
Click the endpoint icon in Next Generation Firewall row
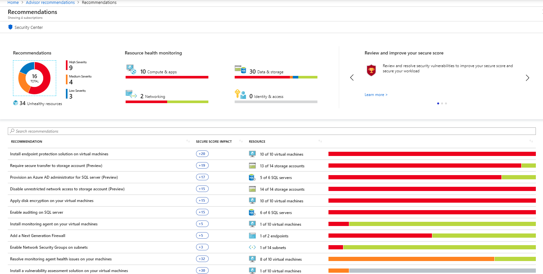[x=252, y=236]
